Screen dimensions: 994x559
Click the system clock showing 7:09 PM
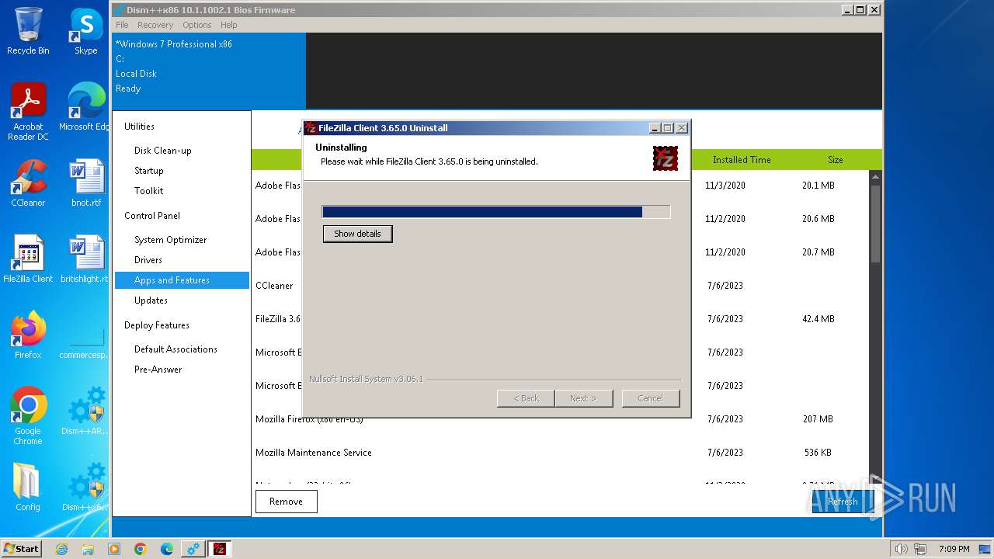coord(954,549)
